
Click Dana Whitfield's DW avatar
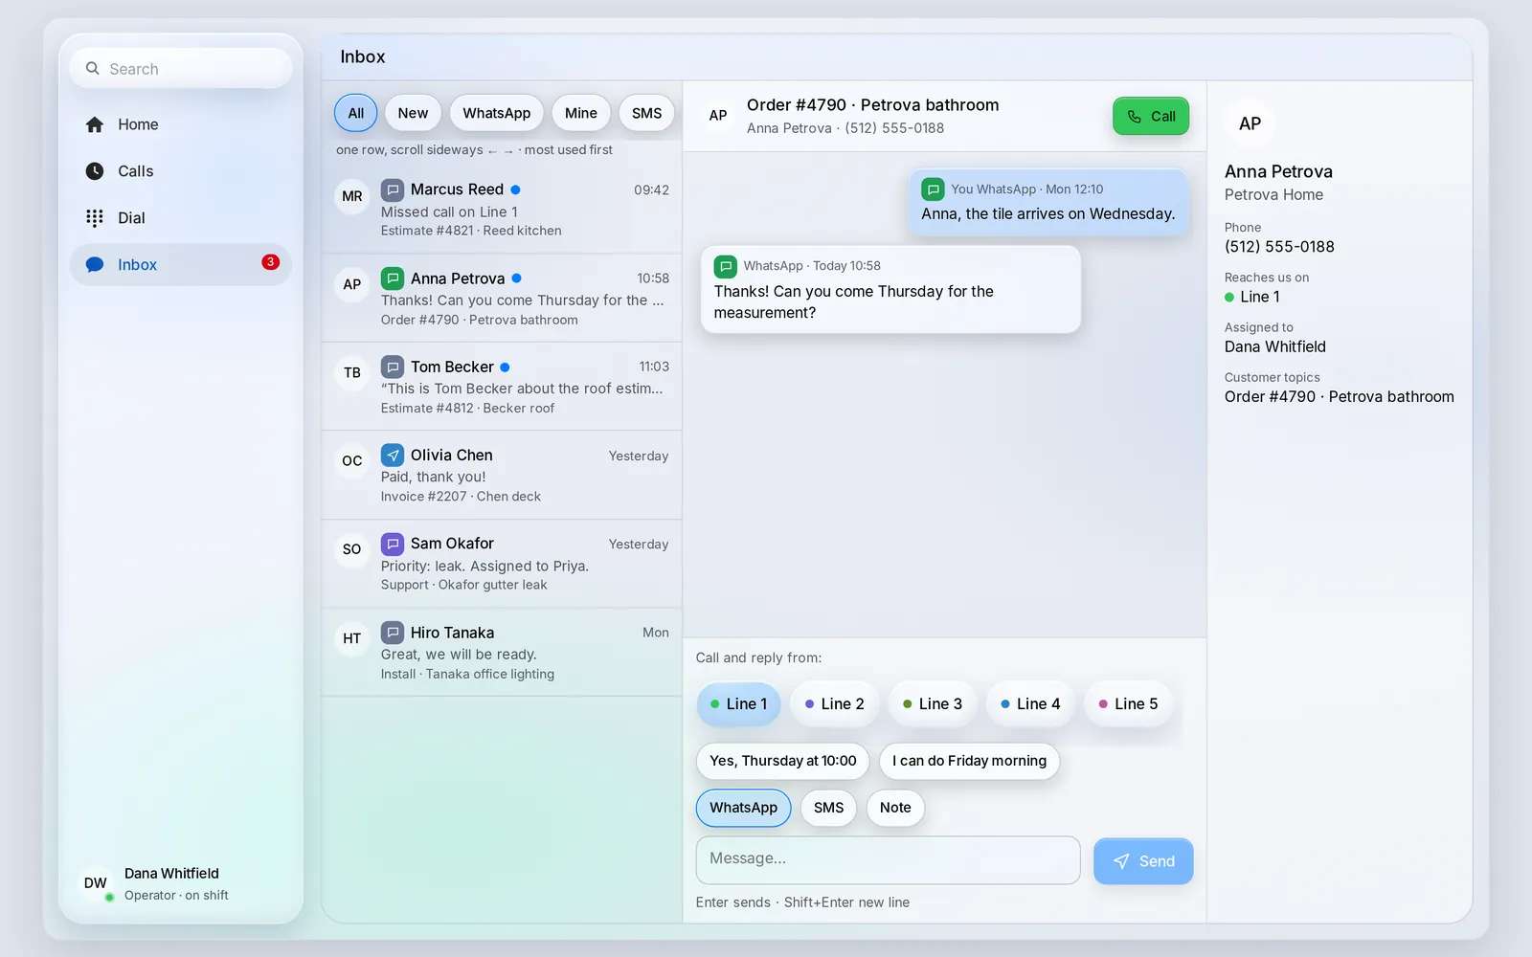96,883
